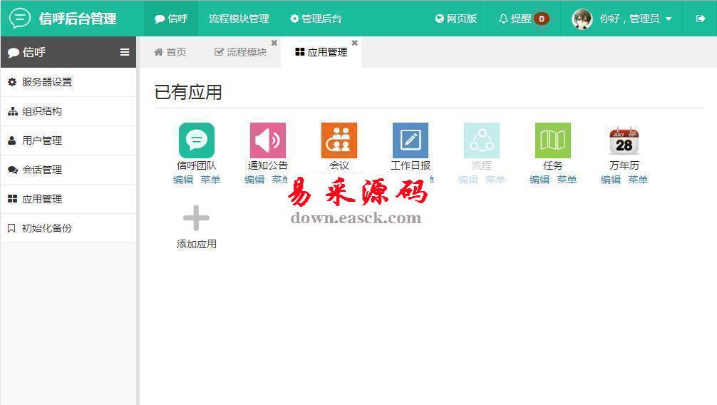Open the 会议 meeting app icon

pos(339,140)
